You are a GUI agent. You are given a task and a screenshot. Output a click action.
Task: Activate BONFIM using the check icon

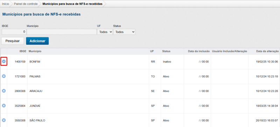click(4, 61)
